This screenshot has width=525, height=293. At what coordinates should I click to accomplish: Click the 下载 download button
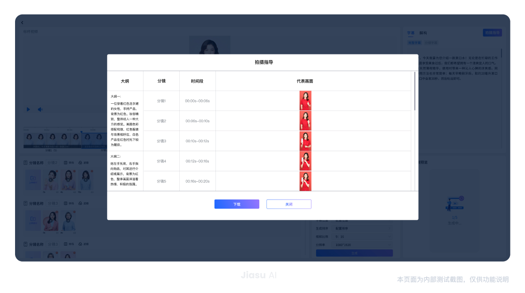[237, 204]
